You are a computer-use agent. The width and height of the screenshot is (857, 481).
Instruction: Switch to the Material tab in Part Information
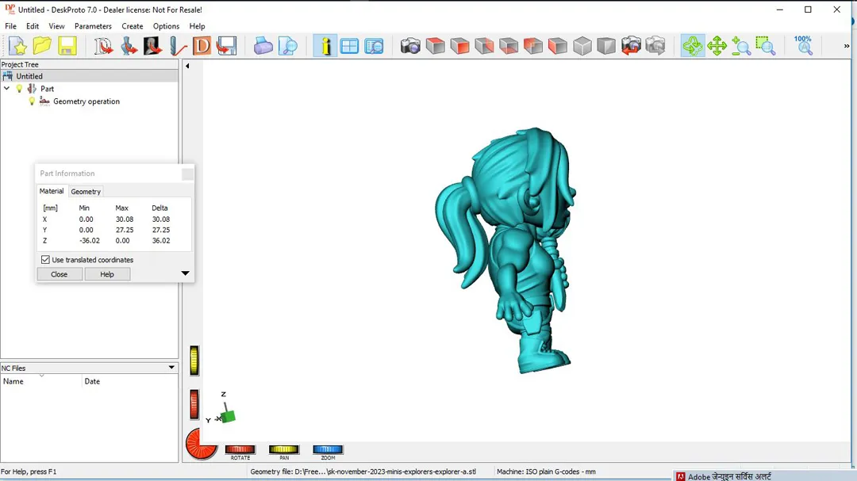click(52, 191)
